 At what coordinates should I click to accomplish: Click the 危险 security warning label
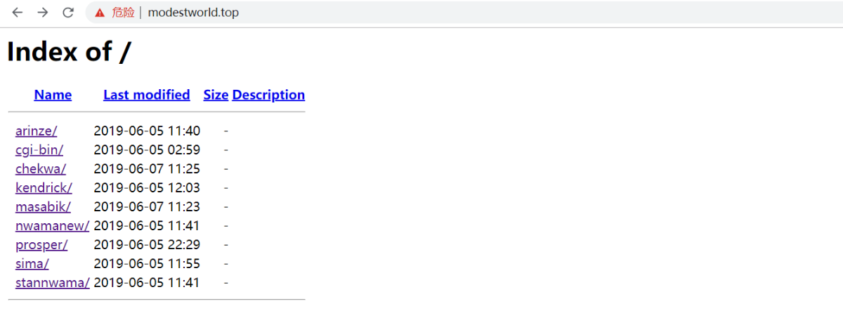tap(123, 13)
